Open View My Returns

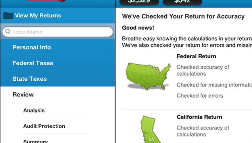pyautogui.click(x=38, y=15)
